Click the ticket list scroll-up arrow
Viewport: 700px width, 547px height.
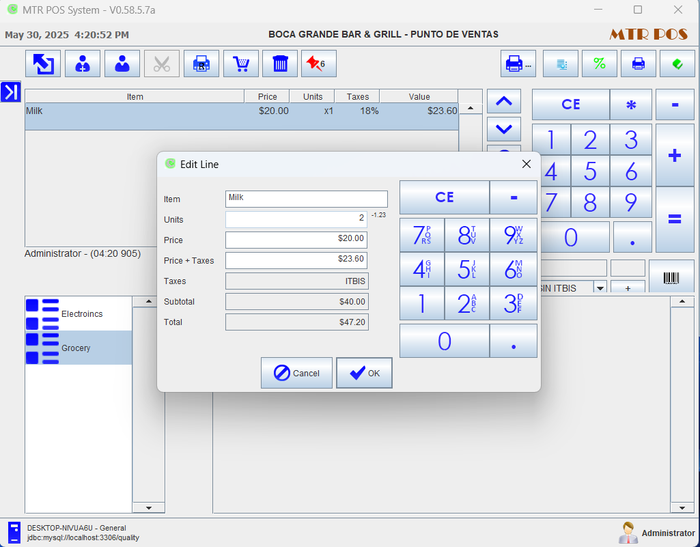click(x=470, y=109)
